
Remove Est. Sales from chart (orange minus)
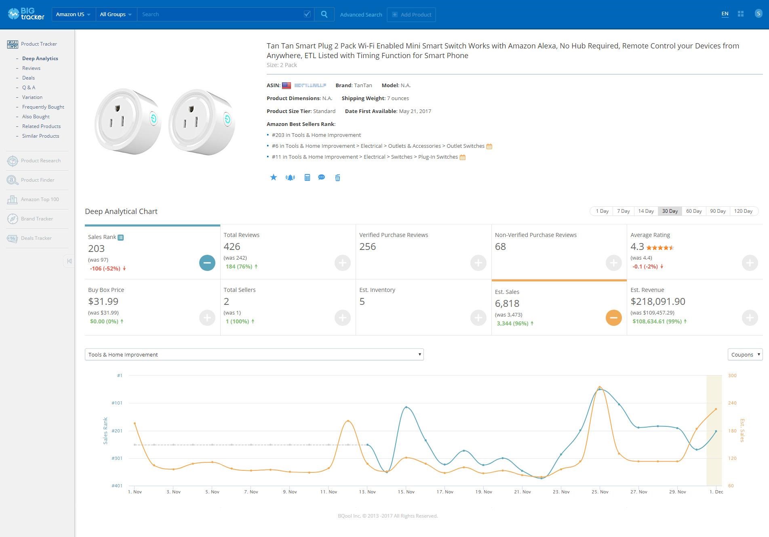[614, 318]
